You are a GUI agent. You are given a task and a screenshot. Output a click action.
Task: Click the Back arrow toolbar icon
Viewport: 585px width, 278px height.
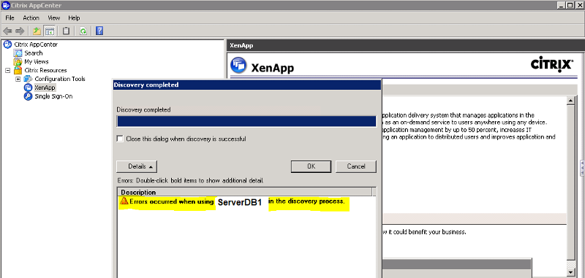click(7, 31)
